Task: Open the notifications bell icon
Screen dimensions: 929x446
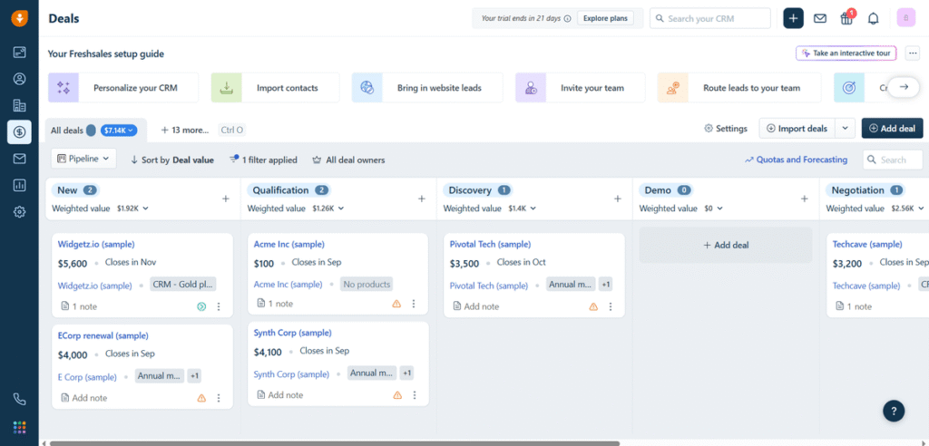Action: pyautogui.click(x=873, y=18)
